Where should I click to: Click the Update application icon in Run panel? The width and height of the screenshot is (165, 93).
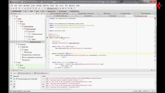tap(11, 78)
